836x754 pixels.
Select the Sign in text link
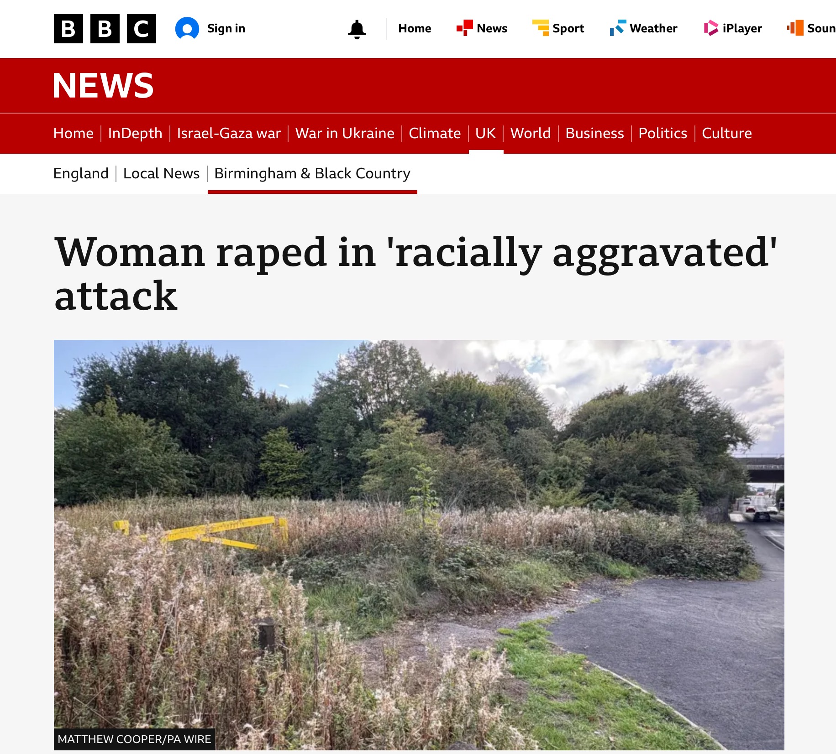point(226,28)
